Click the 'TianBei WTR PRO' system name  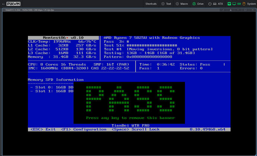coord(130,125)
